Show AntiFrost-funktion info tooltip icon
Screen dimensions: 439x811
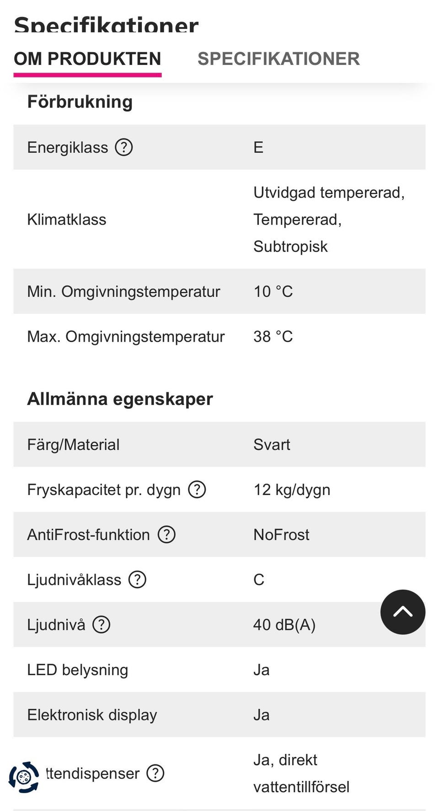(166, 534)
